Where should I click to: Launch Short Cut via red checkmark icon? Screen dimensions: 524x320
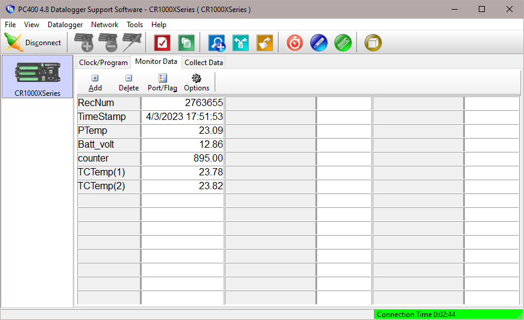162,43
